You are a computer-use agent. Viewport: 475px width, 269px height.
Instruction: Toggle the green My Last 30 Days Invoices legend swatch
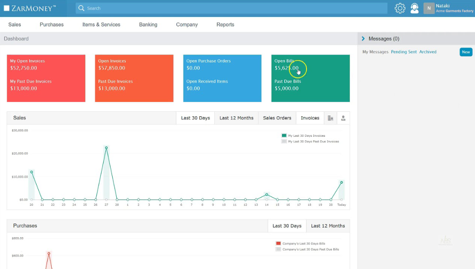point(284,135)
